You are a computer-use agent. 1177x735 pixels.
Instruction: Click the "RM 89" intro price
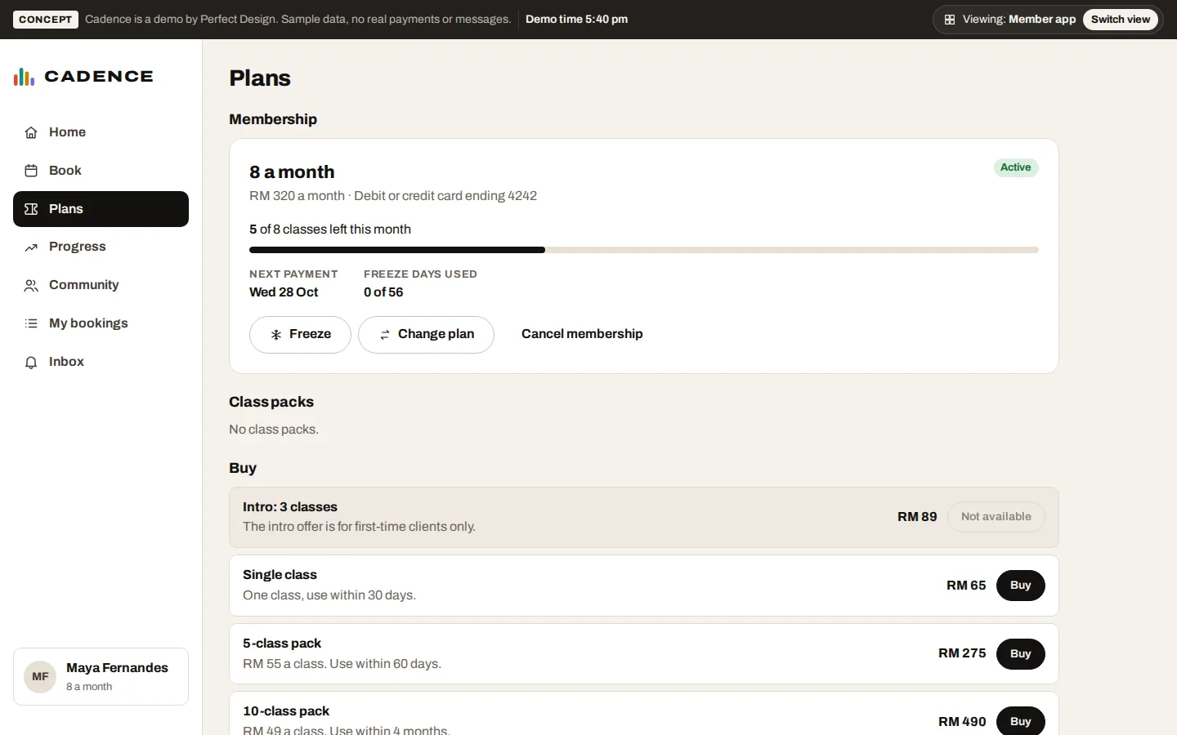coord(917,517)
